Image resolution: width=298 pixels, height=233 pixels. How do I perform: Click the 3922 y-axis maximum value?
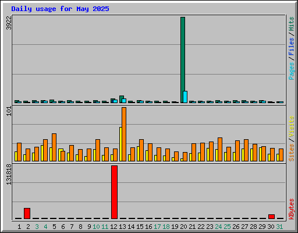click(9, 23)
